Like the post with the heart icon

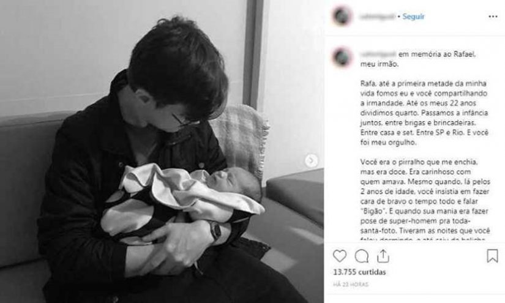[340, 256]
